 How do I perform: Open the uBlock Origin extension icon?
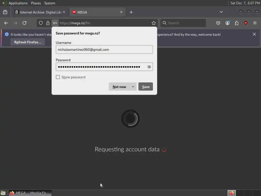point(246,23)
